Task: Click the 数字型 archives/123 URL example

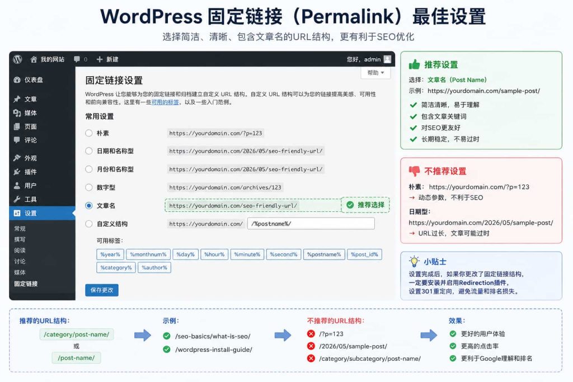Action: point(226,187)
